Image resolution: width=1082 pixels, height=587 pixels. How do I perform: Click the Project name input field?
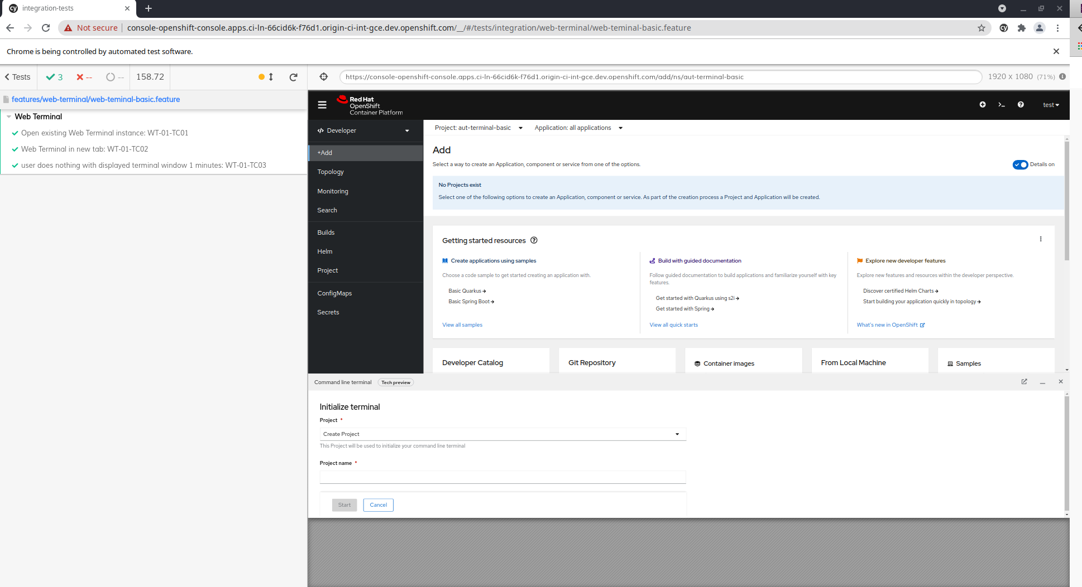(x=502, y=477)
